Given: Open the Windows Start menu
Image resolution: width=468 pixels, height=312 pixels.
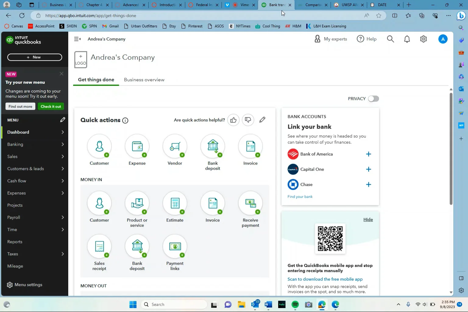Looking at the screenshot, I should click(x=133, y=304).
